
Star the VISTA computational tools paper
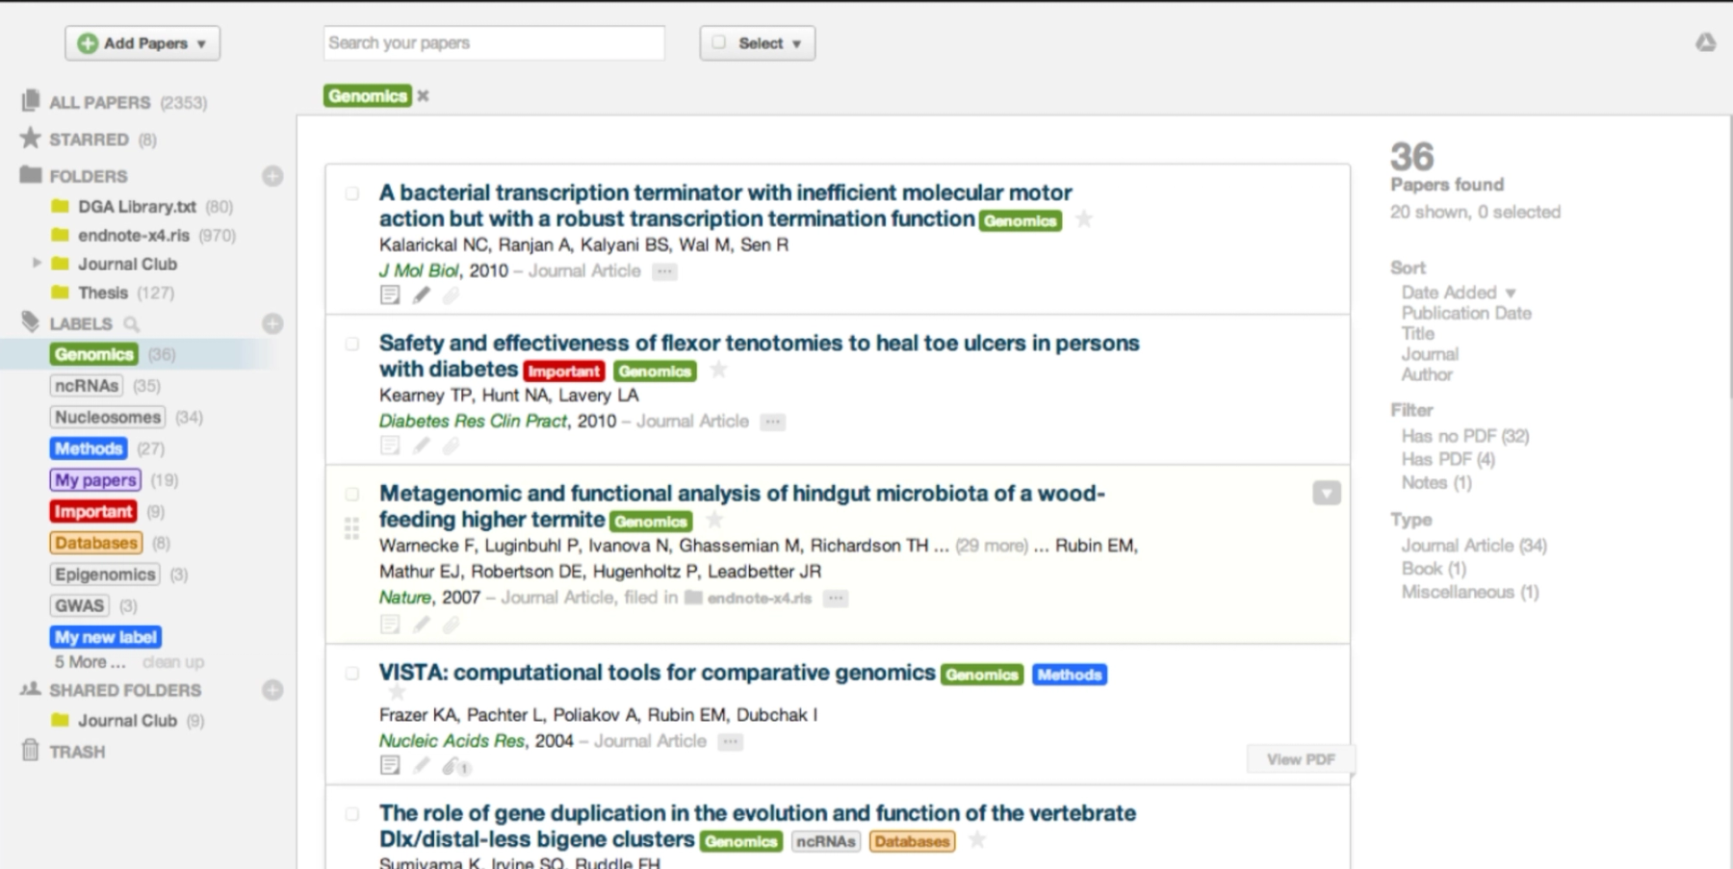click(x=397, y=692)
